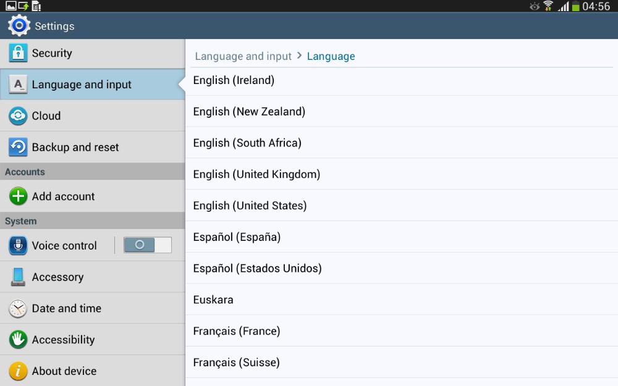Choose English (United States) language
Screen dimensions: 618x386
[x=250, y=206]
